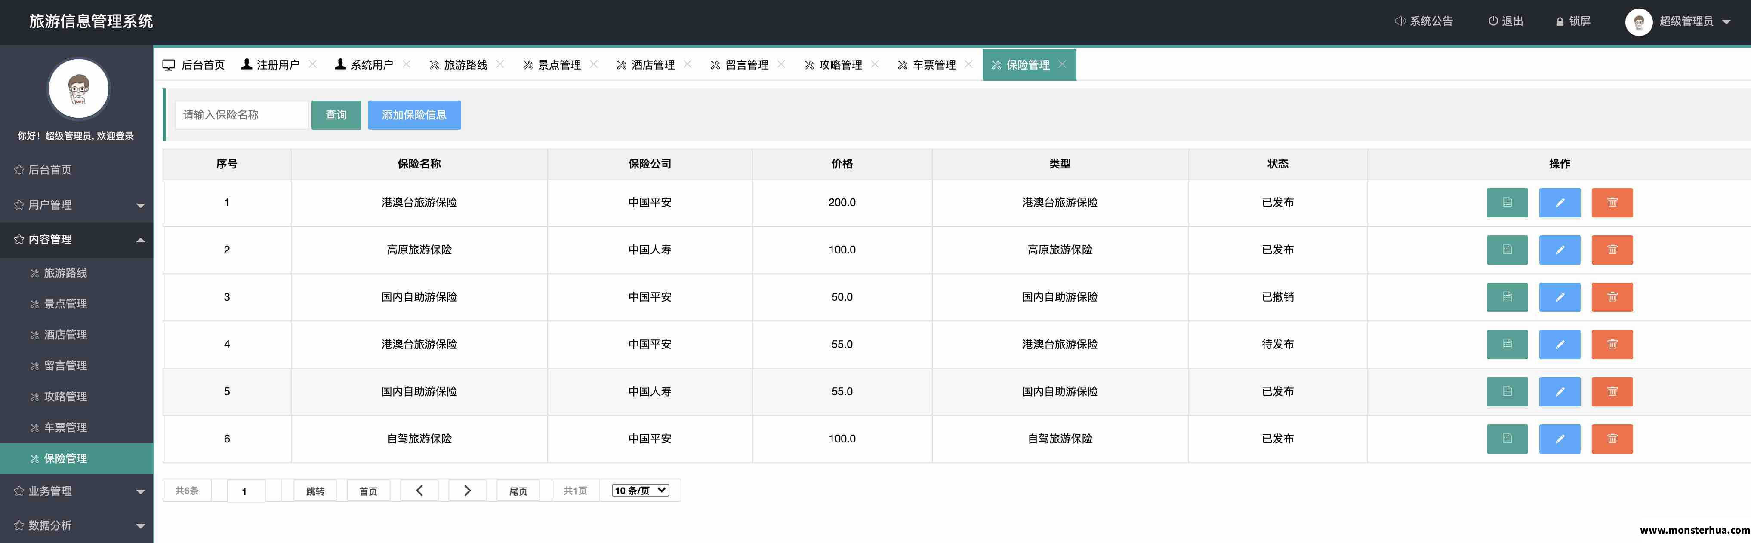
Task: Delete the 自驾旅游保险 row 6
Action: [1612, 439]
